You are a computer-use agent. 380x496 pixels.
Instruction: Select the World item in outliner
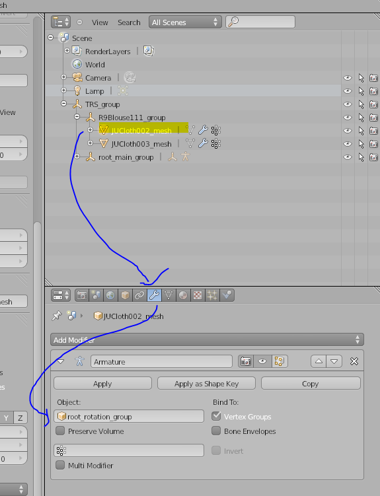click(95, 65)
